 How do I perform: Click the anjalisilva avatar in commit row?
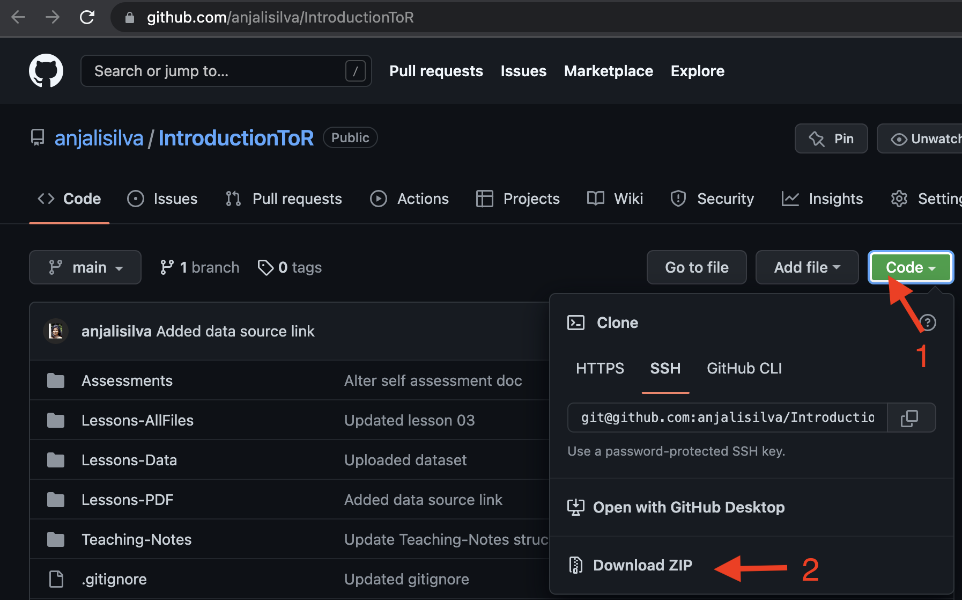point(56,331)
